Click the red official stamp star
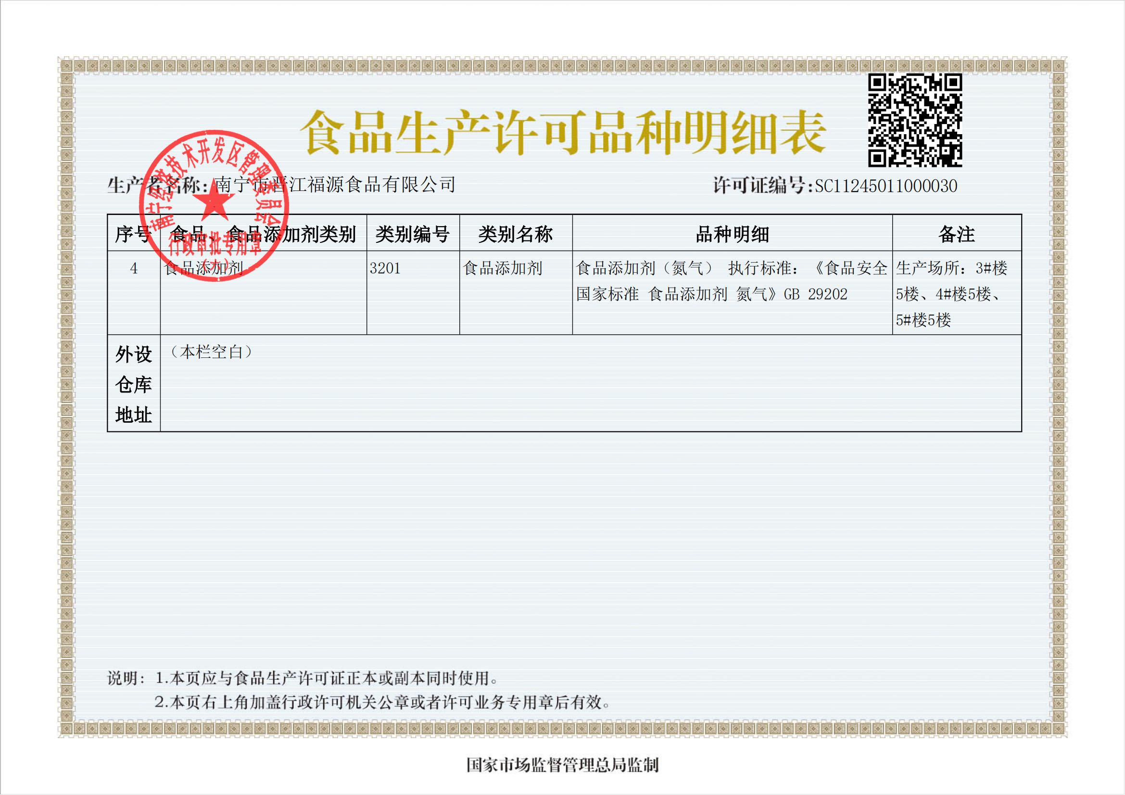The image size is (1125, 795). point(215,202)
